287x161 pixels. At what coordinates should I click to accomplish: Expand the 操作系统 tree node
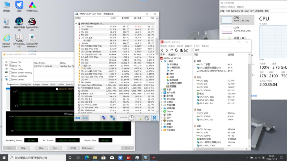(x=162, y=93)
